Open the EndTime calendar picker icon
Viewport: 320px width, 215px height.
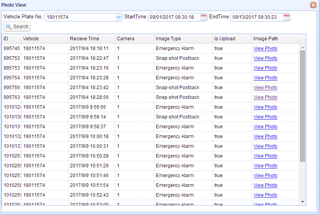286,17
